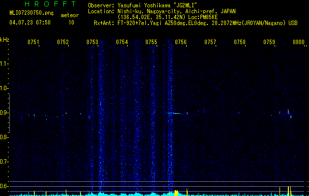Click the 0756 time marker

181,42
